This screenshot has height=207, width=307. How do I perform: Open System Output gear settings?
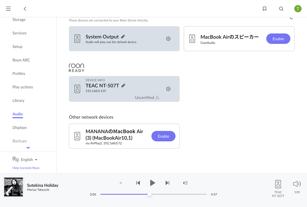[168, 39]
